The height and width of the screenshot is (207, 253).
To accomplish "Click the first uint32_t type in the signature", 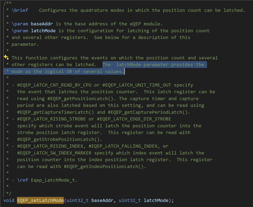I will pos(77,200).
